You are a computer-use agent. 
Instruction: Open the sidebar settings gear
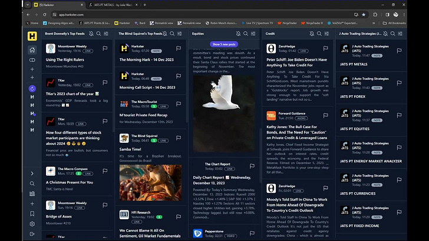[x=32, y=224]
